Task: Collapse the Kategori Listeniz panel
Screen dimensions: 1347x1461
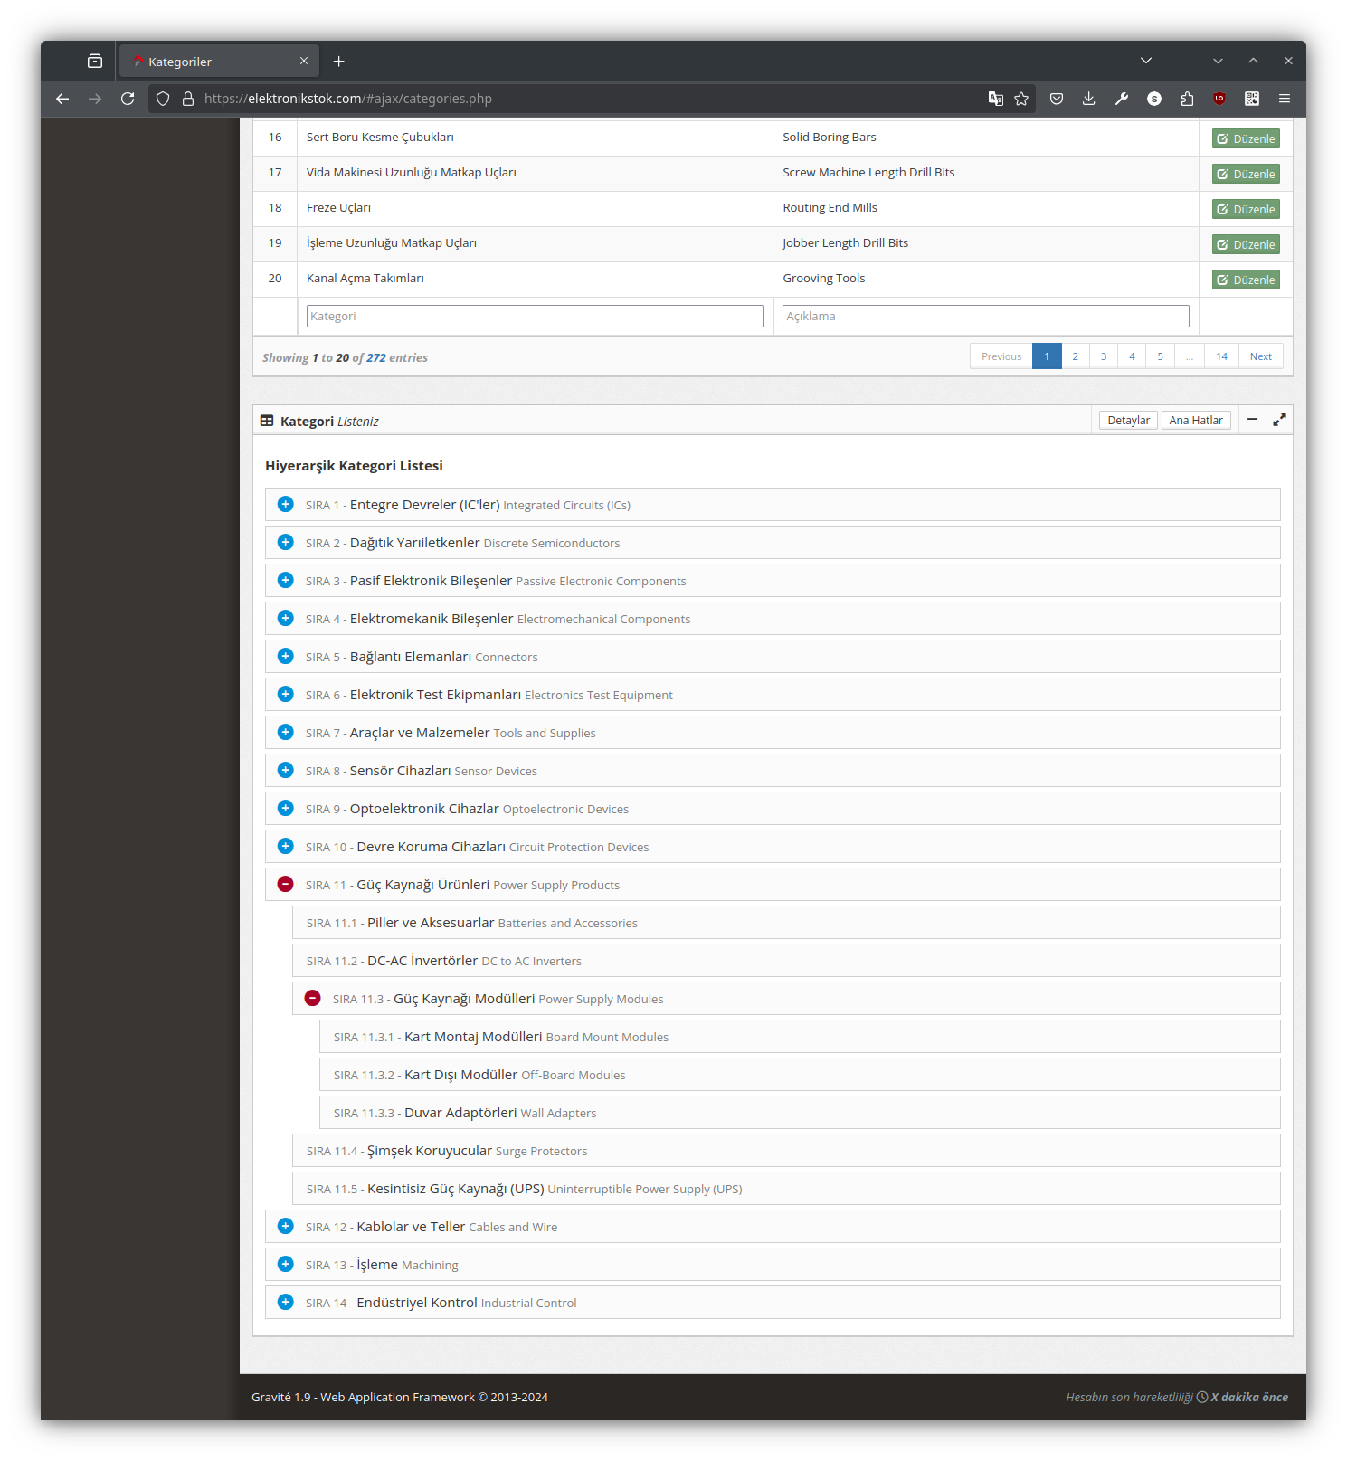Action: coord(1252,420)
